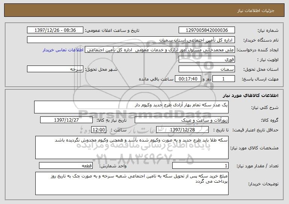289x204 pixels.
Task: Click the label تاریخ و ساعت اعلان عمومی
Action: pyautogui.click(x=112, y=31)
